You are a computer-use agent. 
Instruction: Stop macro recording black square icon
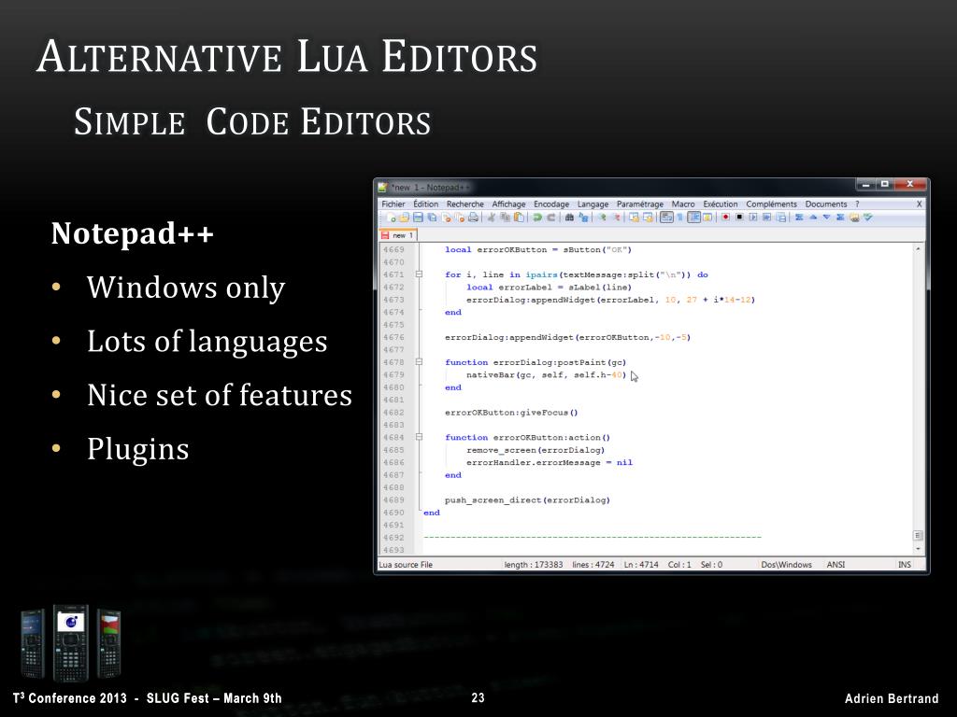[739, 217]
